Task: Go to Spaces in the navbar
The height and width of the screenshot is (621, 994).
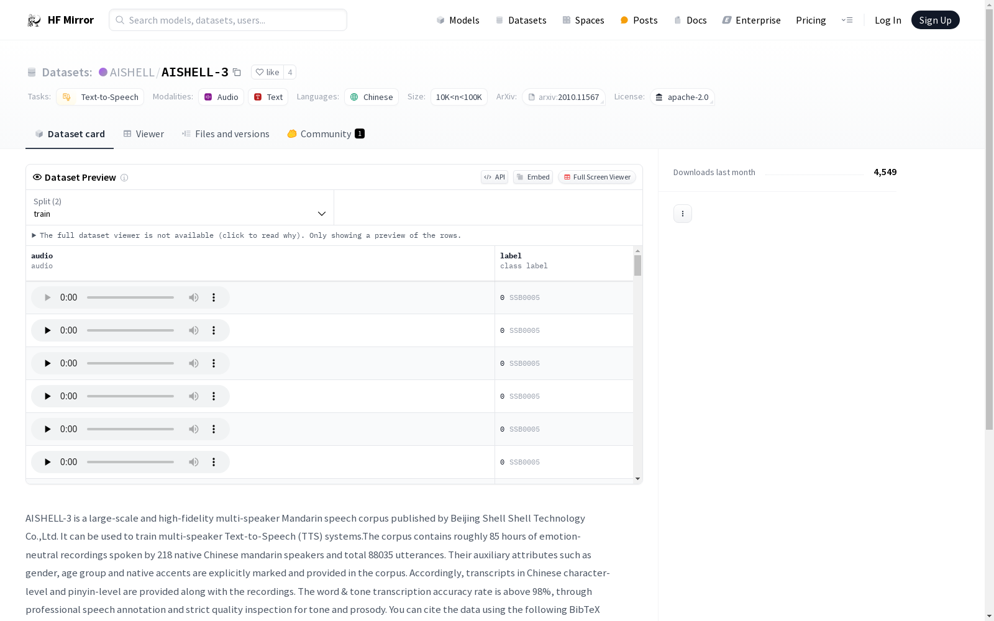Action: click(x=583, y=20)
